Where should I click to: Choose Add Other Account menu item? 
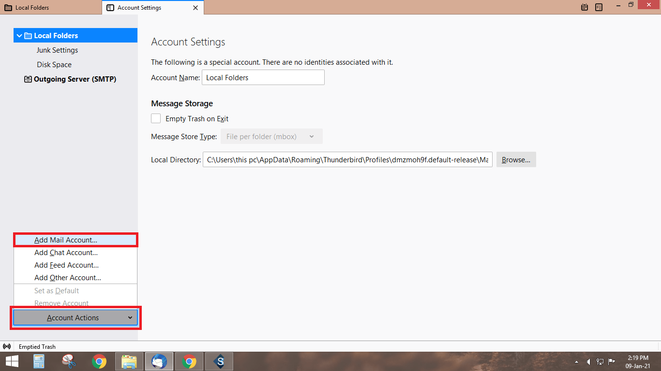click(x=75, y=277)
